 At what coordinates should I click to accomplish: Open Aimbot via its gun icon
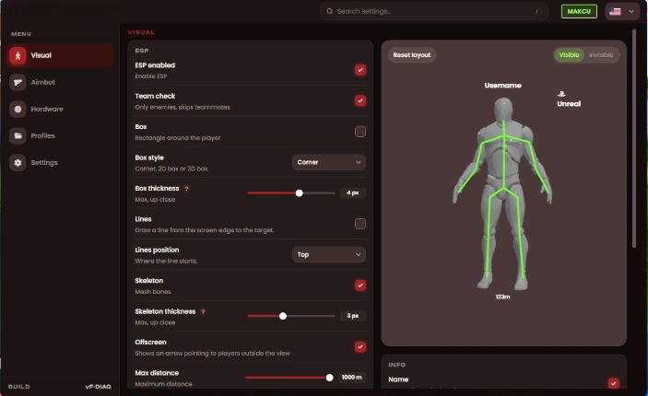tap(18, 82)
